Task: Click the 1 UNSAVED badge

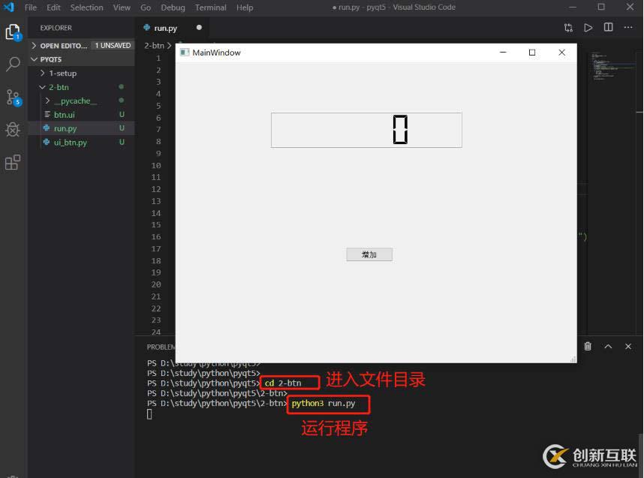Action: click(113, 46)
